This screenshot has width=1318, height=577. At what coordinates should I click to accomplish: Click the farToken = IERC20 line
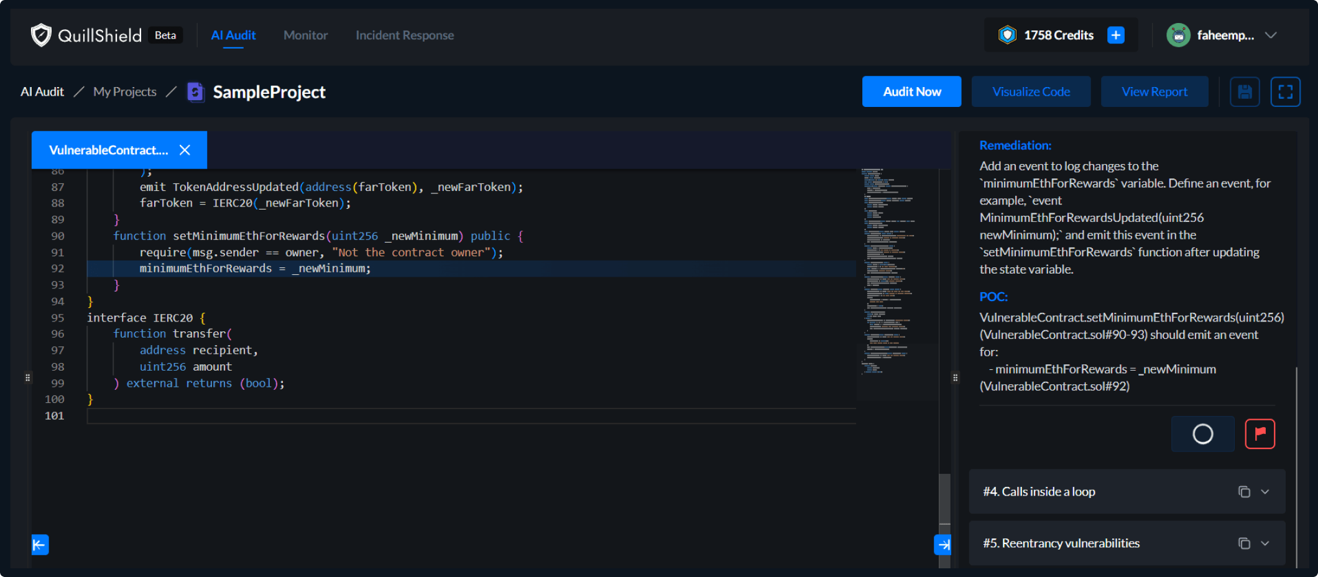pos(245,203)
